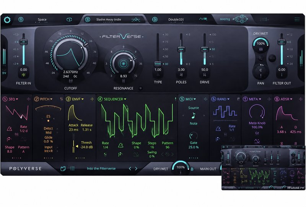Expand the META modulator type dropdown
Screen dimensions: 306x207
[260, 99]
